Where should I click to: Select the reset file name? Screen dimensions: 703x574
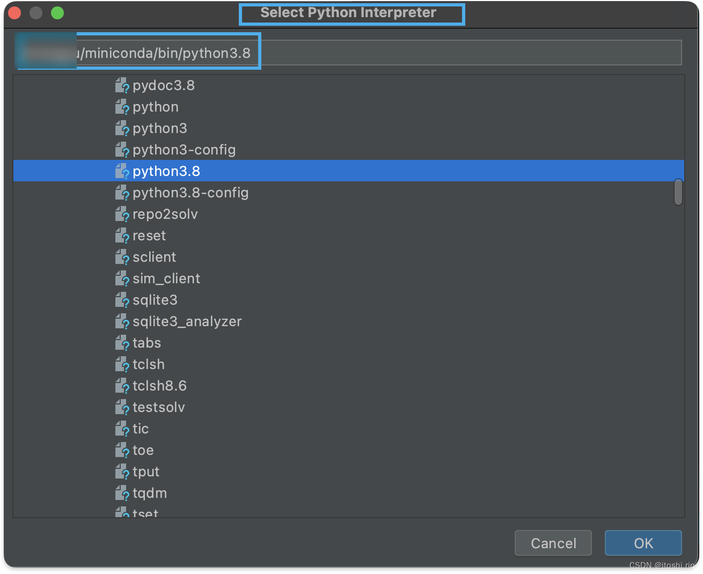(x=149, y=236)
